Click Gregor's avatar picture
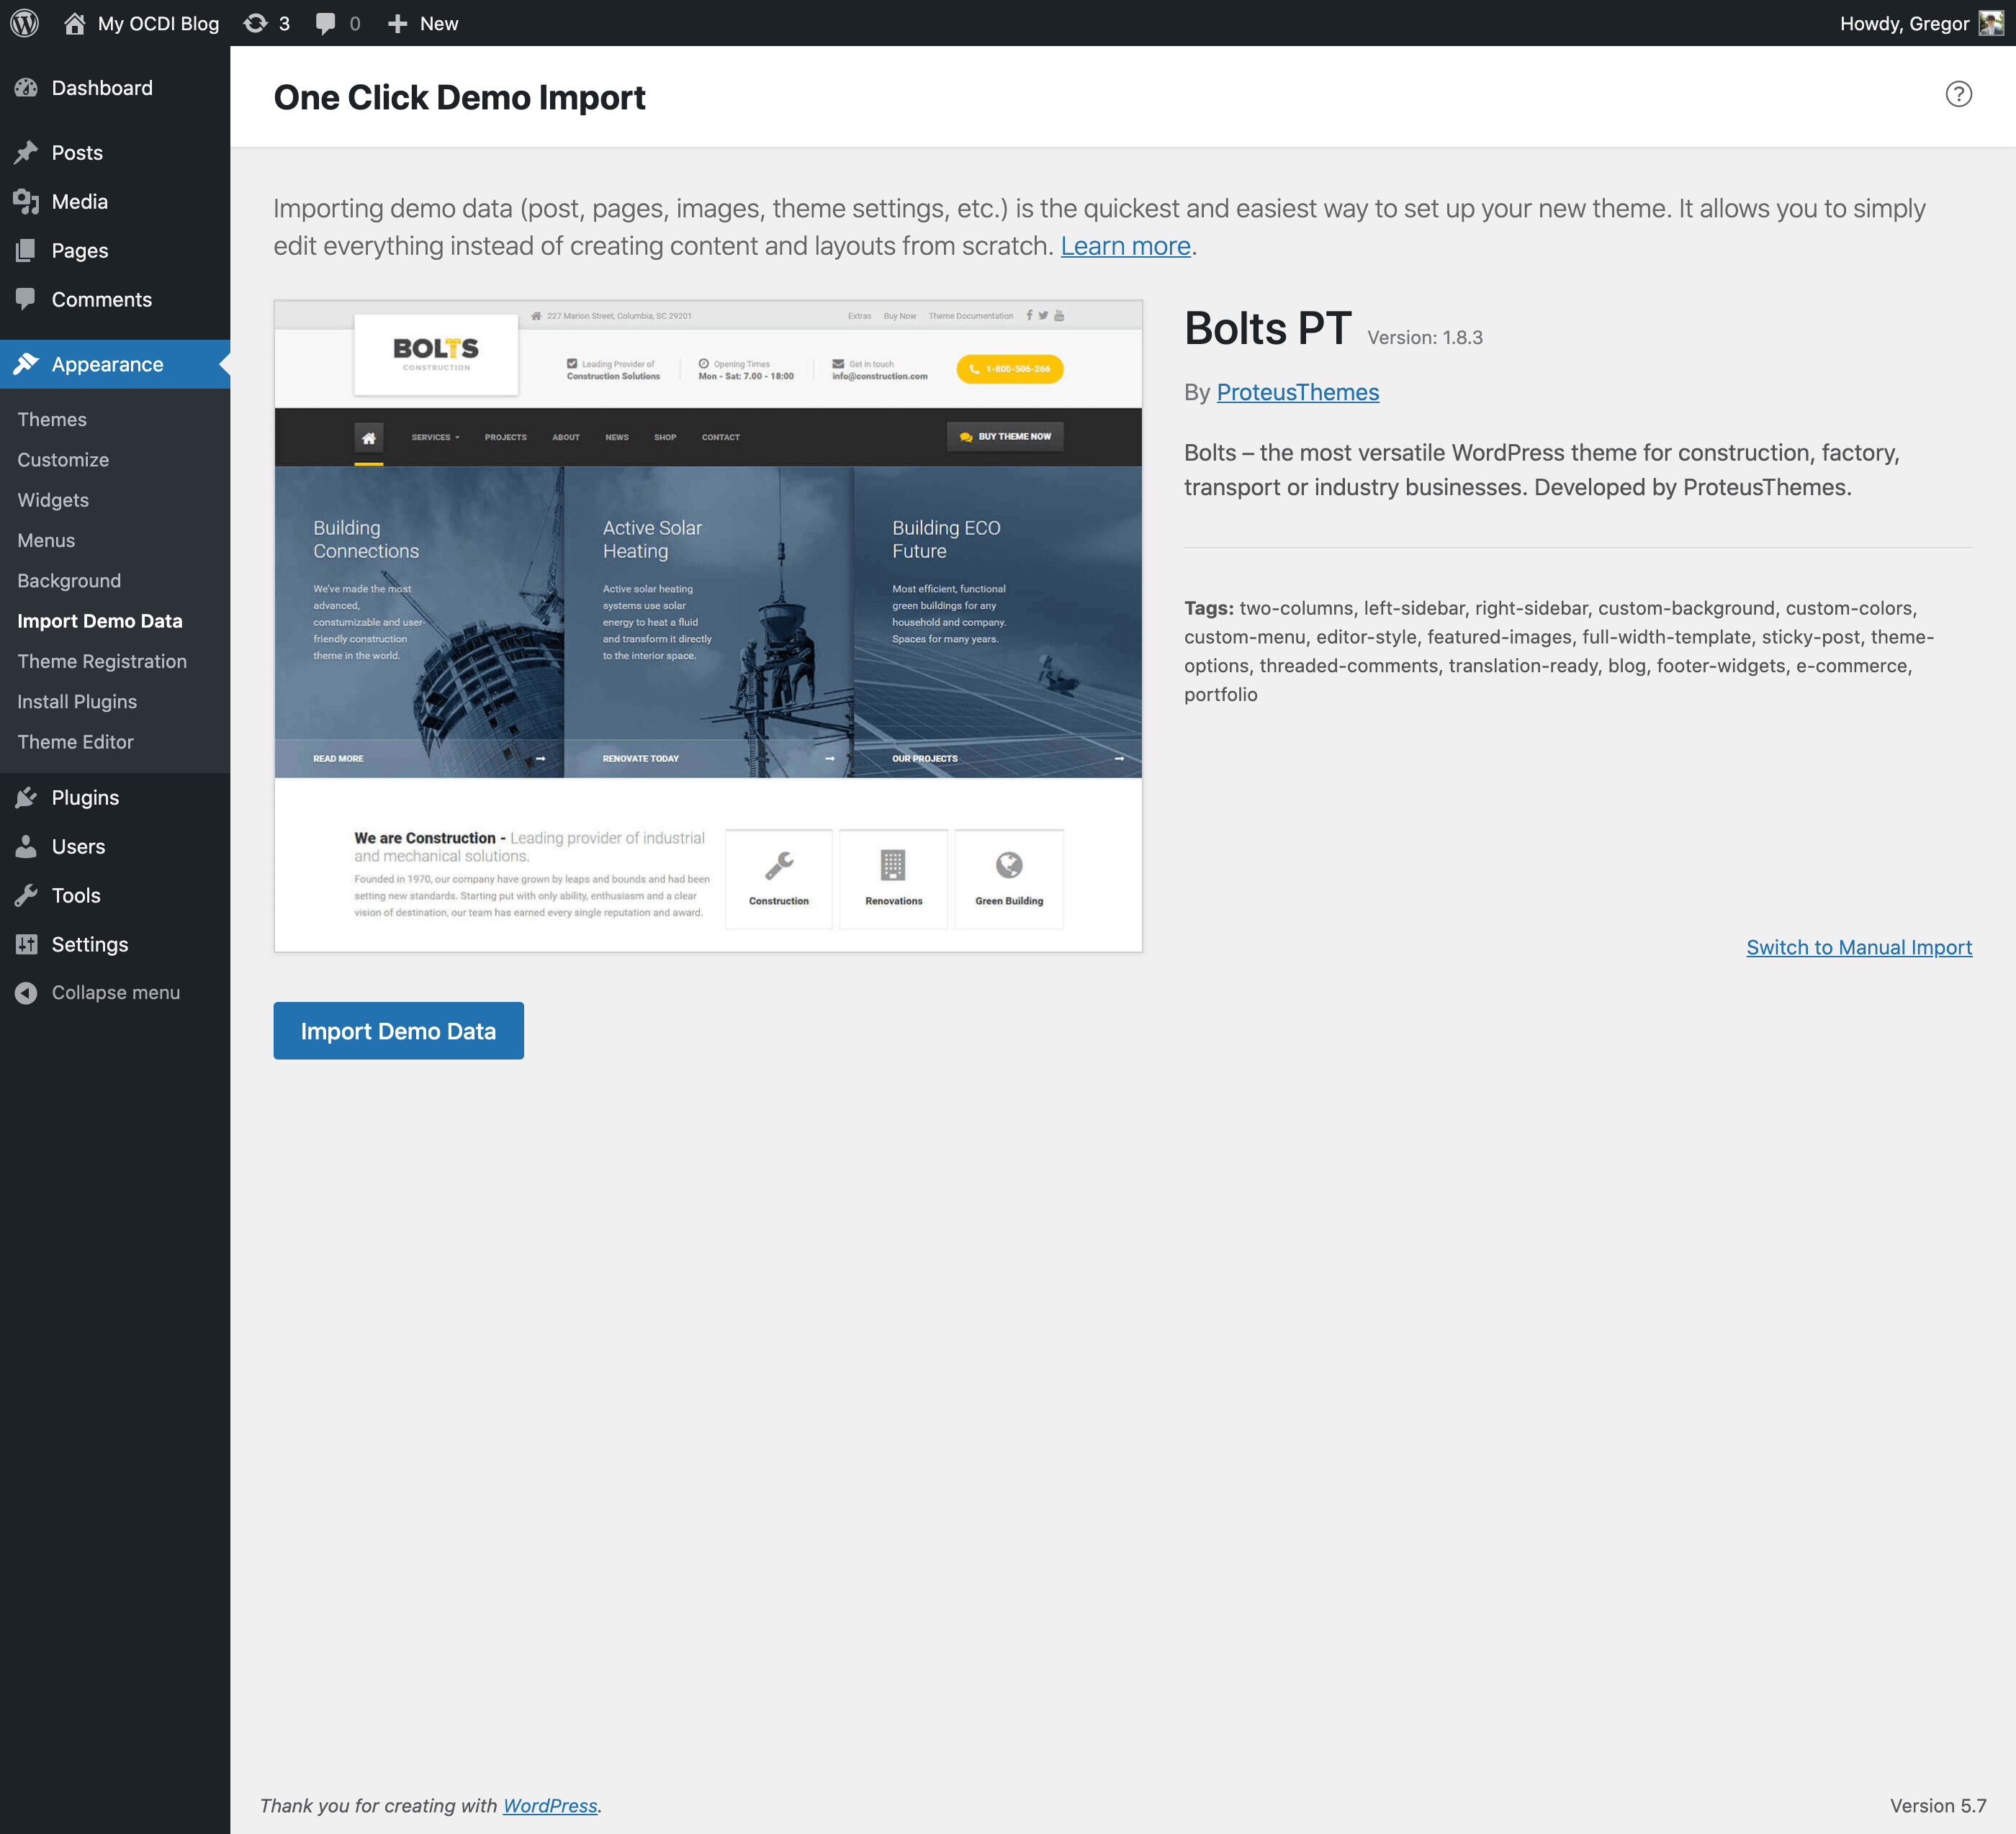This screenshot has width=2016, height=1834. coord(1991,23)
